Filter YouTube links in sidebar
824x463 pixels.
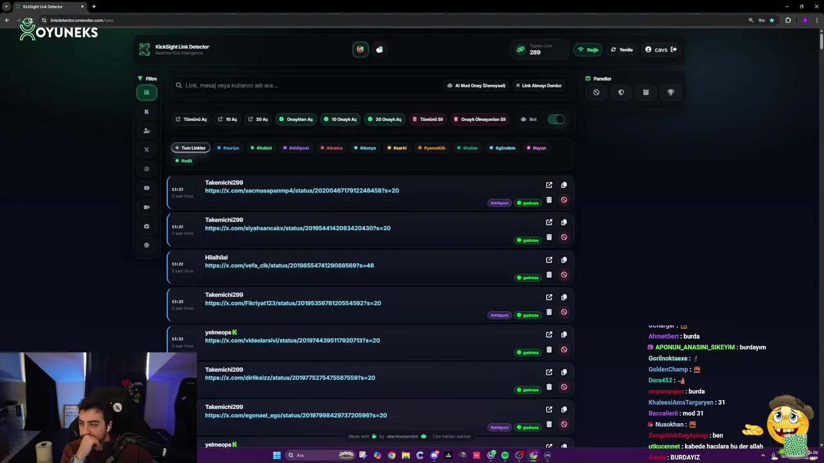[147, 188]
